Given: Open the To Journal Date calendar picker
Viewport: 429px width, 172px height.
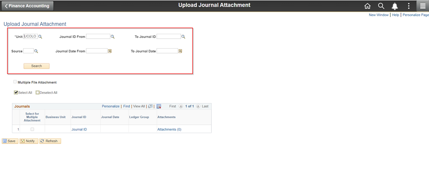Looking at the screenshot, I should pyautogui.click(x=180, y=51).
